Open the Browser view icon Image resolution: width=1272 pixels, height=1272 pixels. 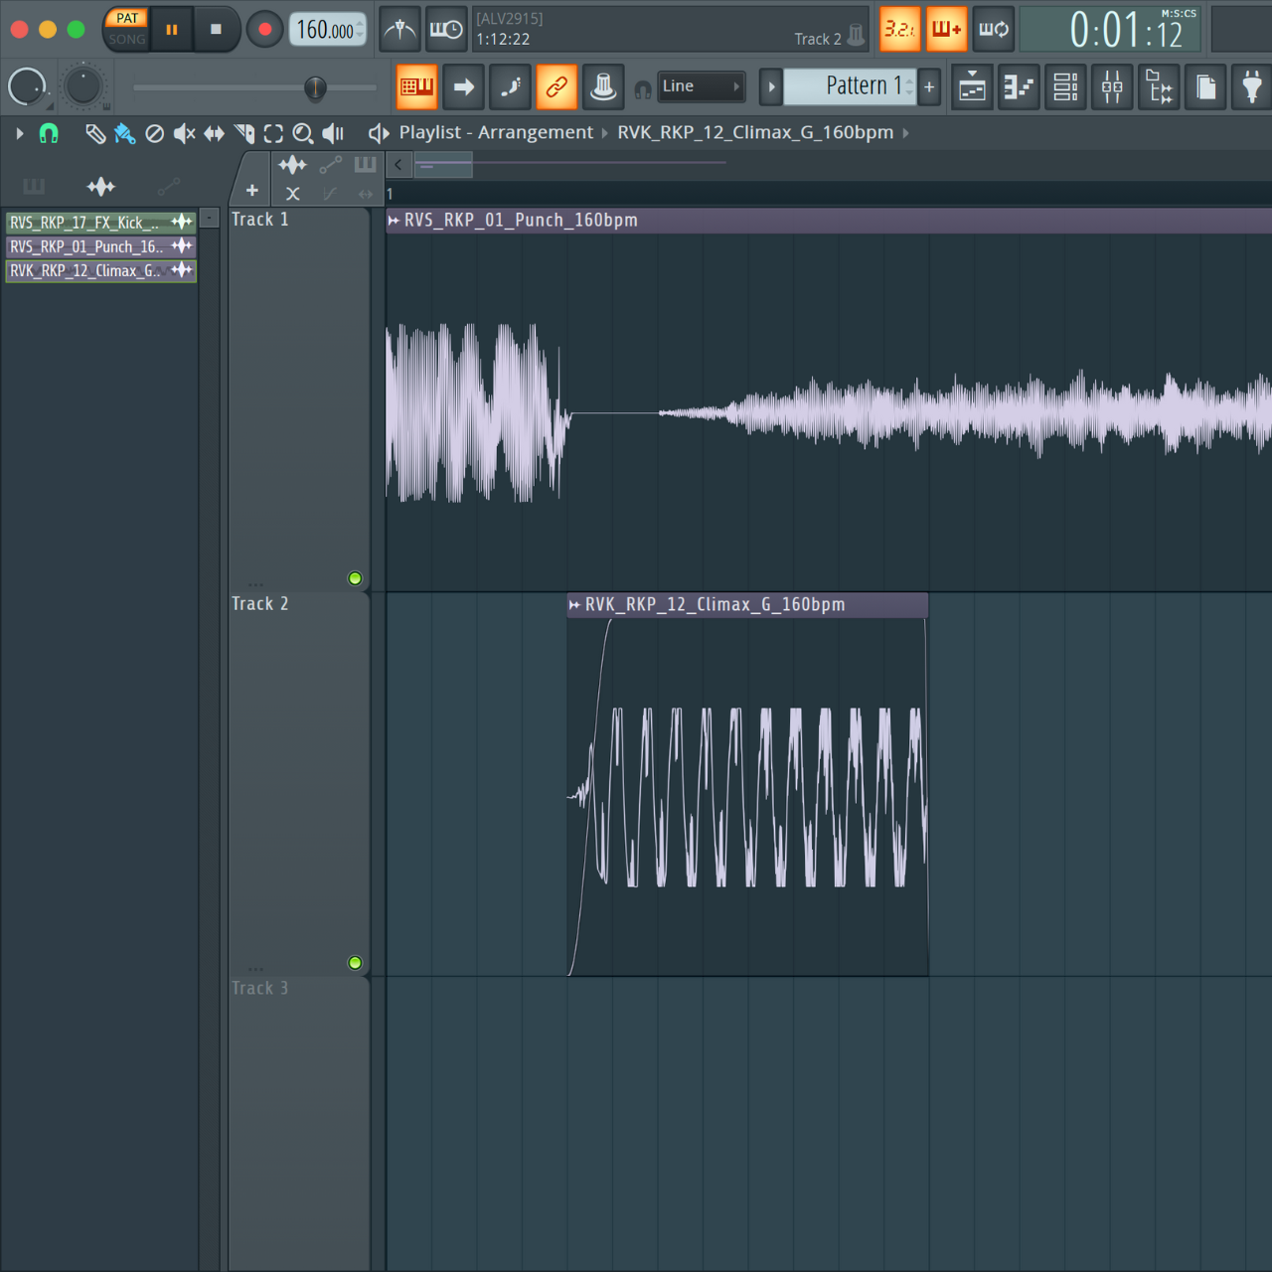point(1159,87)
